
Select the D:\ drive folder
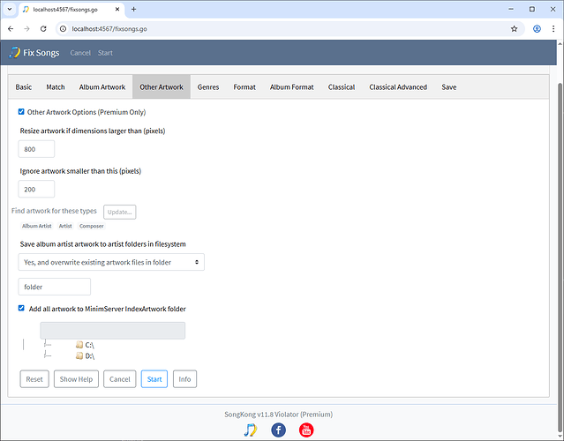(85, 355)
